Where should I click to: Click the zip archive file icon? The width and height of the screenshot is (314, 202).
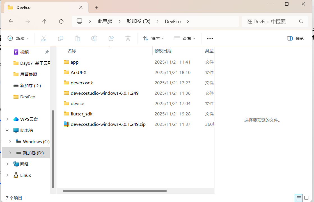(67, 124)
